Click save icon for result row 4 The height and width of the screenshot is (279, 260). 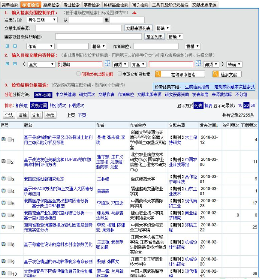click(x=3, y=191)
